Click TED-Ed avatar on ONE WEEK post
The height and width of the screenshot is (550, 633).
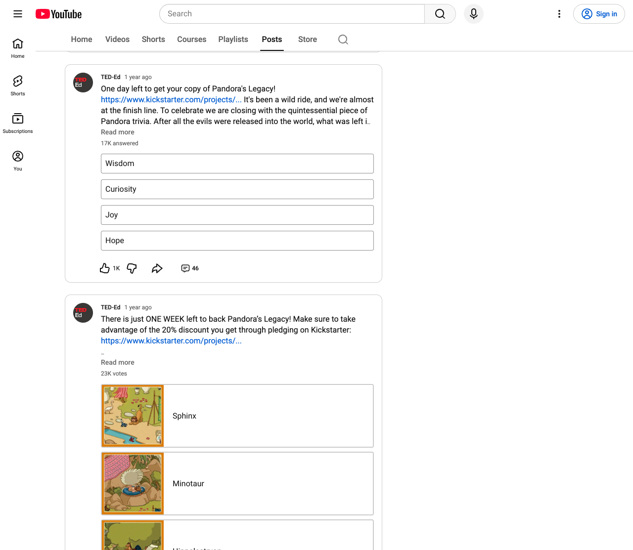click(83, 313)
